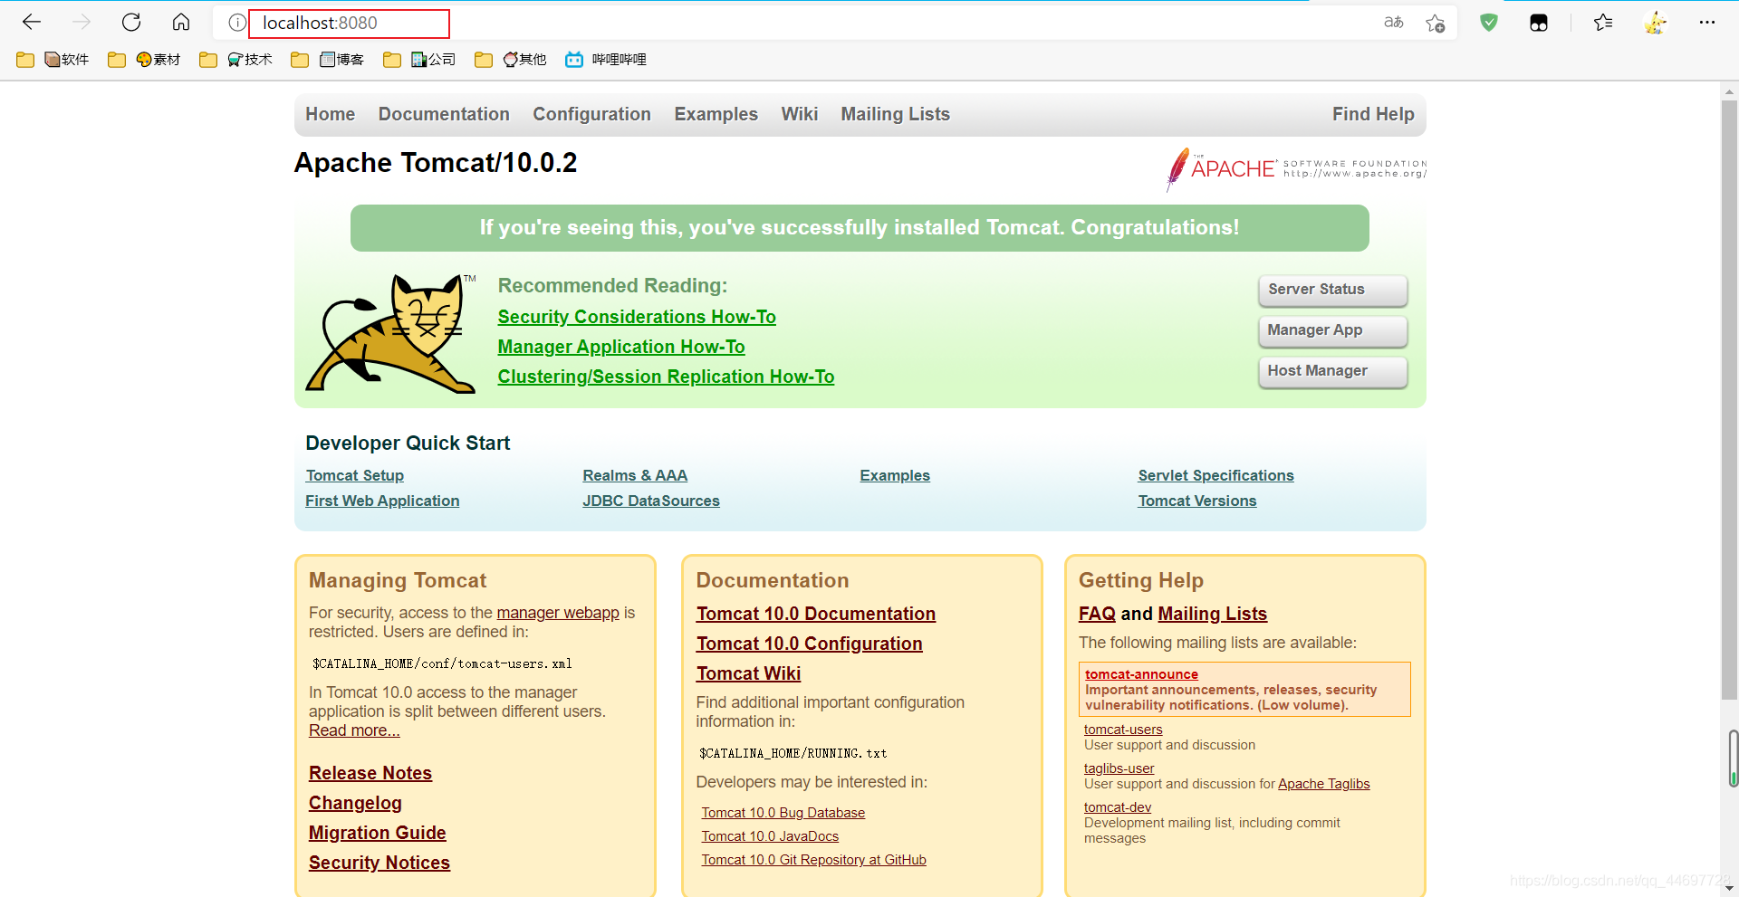Open the black Tampermonkey-style extension icon
1739x897 pixels.
click(1539, 23)
